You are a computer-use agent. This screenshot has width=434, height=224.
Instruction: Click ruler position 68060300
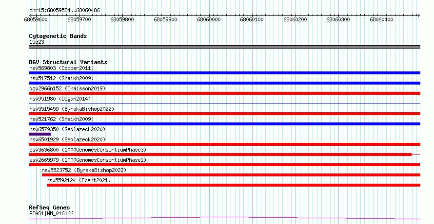(338, 19)
